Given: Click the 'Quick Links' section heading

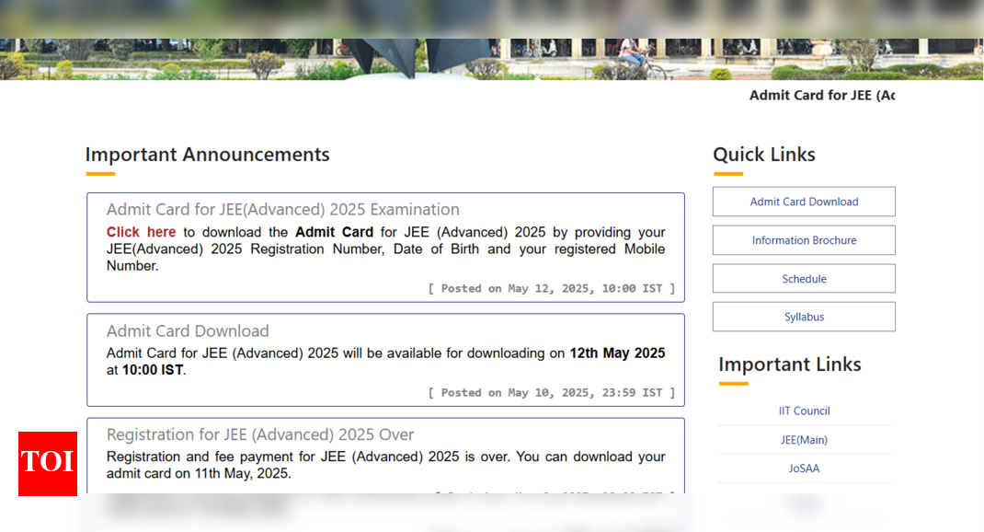Looking at the screenshot, I should tap(763, 155).
